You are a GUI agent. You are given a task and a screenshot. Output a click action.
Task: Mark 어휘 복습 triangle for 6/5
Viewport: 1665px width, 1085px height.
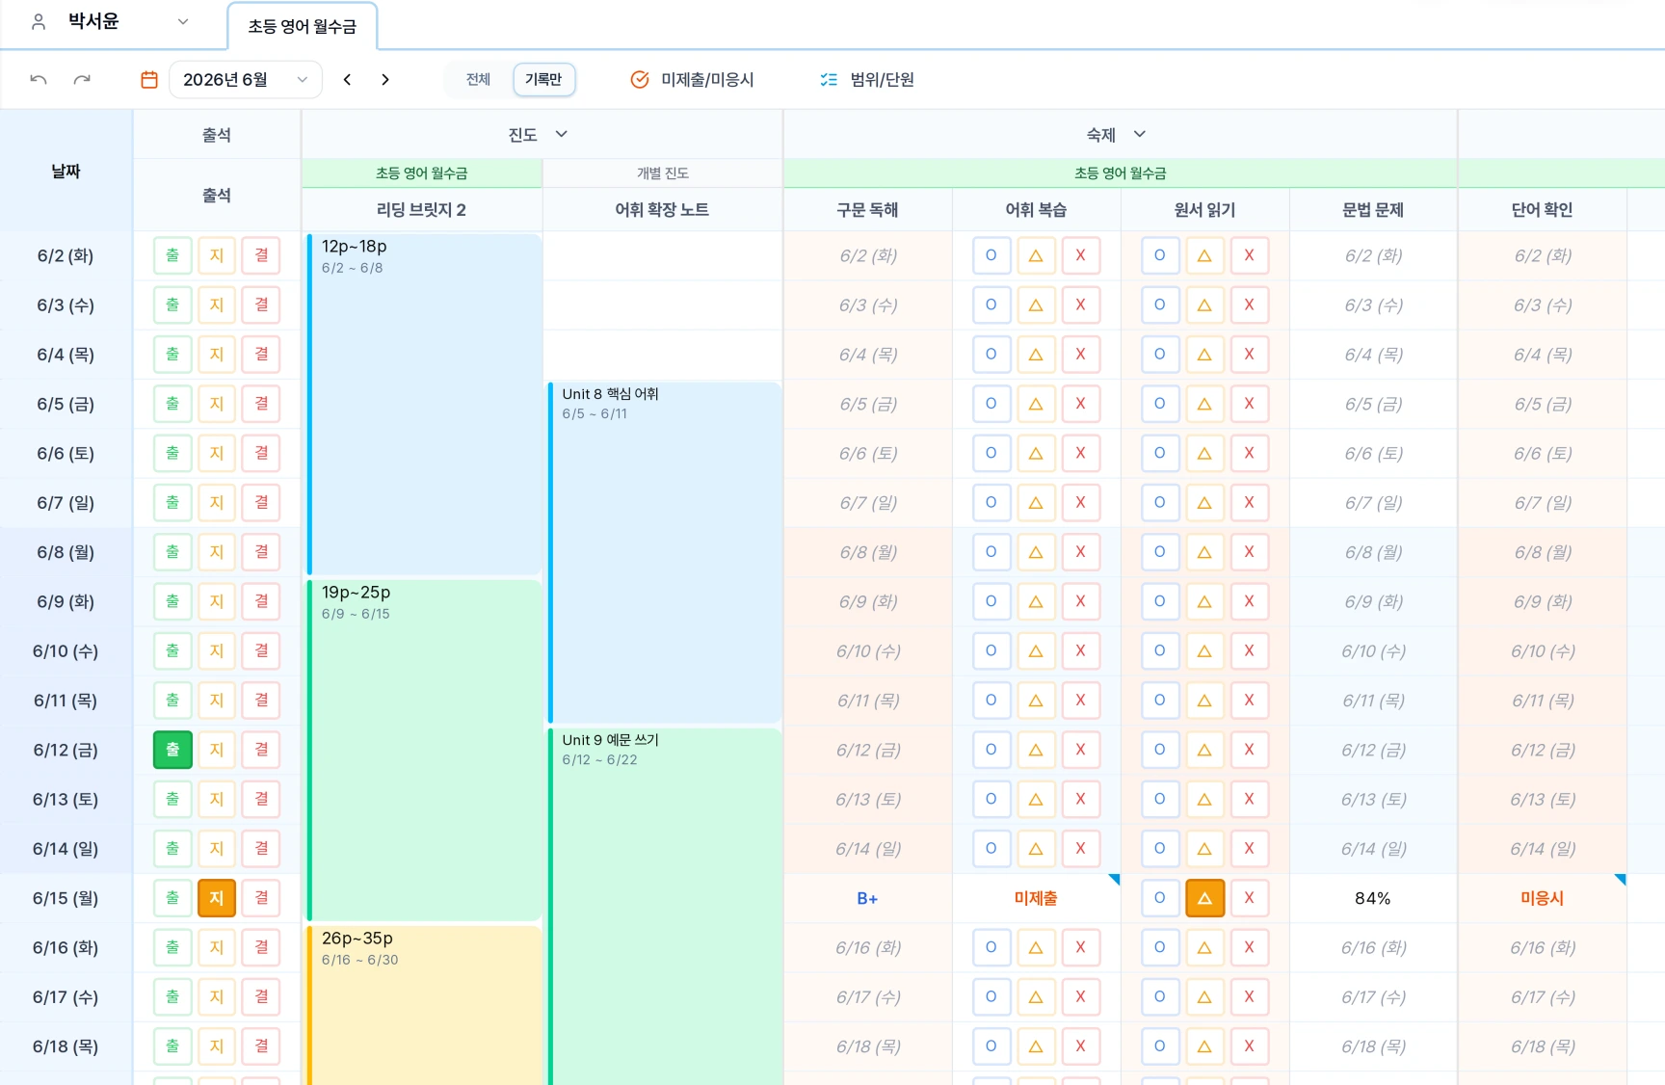tap(1036, 404)
